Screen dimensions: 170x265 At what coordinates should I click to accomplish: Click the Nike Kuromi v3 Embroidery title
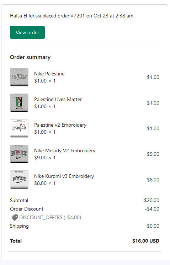tap(64, 176)
